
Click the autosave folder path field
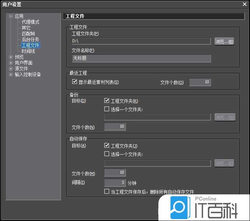point(158,163)
